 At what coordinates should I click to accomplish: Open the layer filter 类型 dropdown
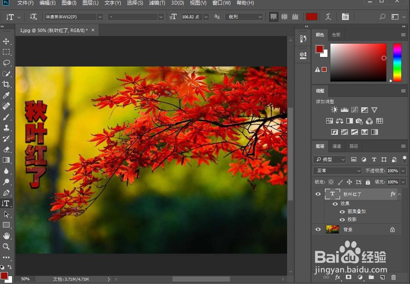(x=329, y=159)
